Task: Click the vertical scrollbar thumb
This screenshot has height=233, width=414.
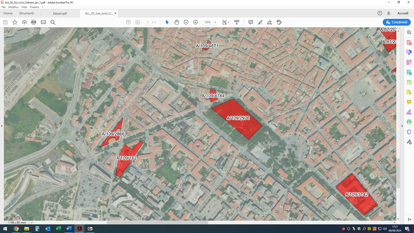Action: (398, 173)
